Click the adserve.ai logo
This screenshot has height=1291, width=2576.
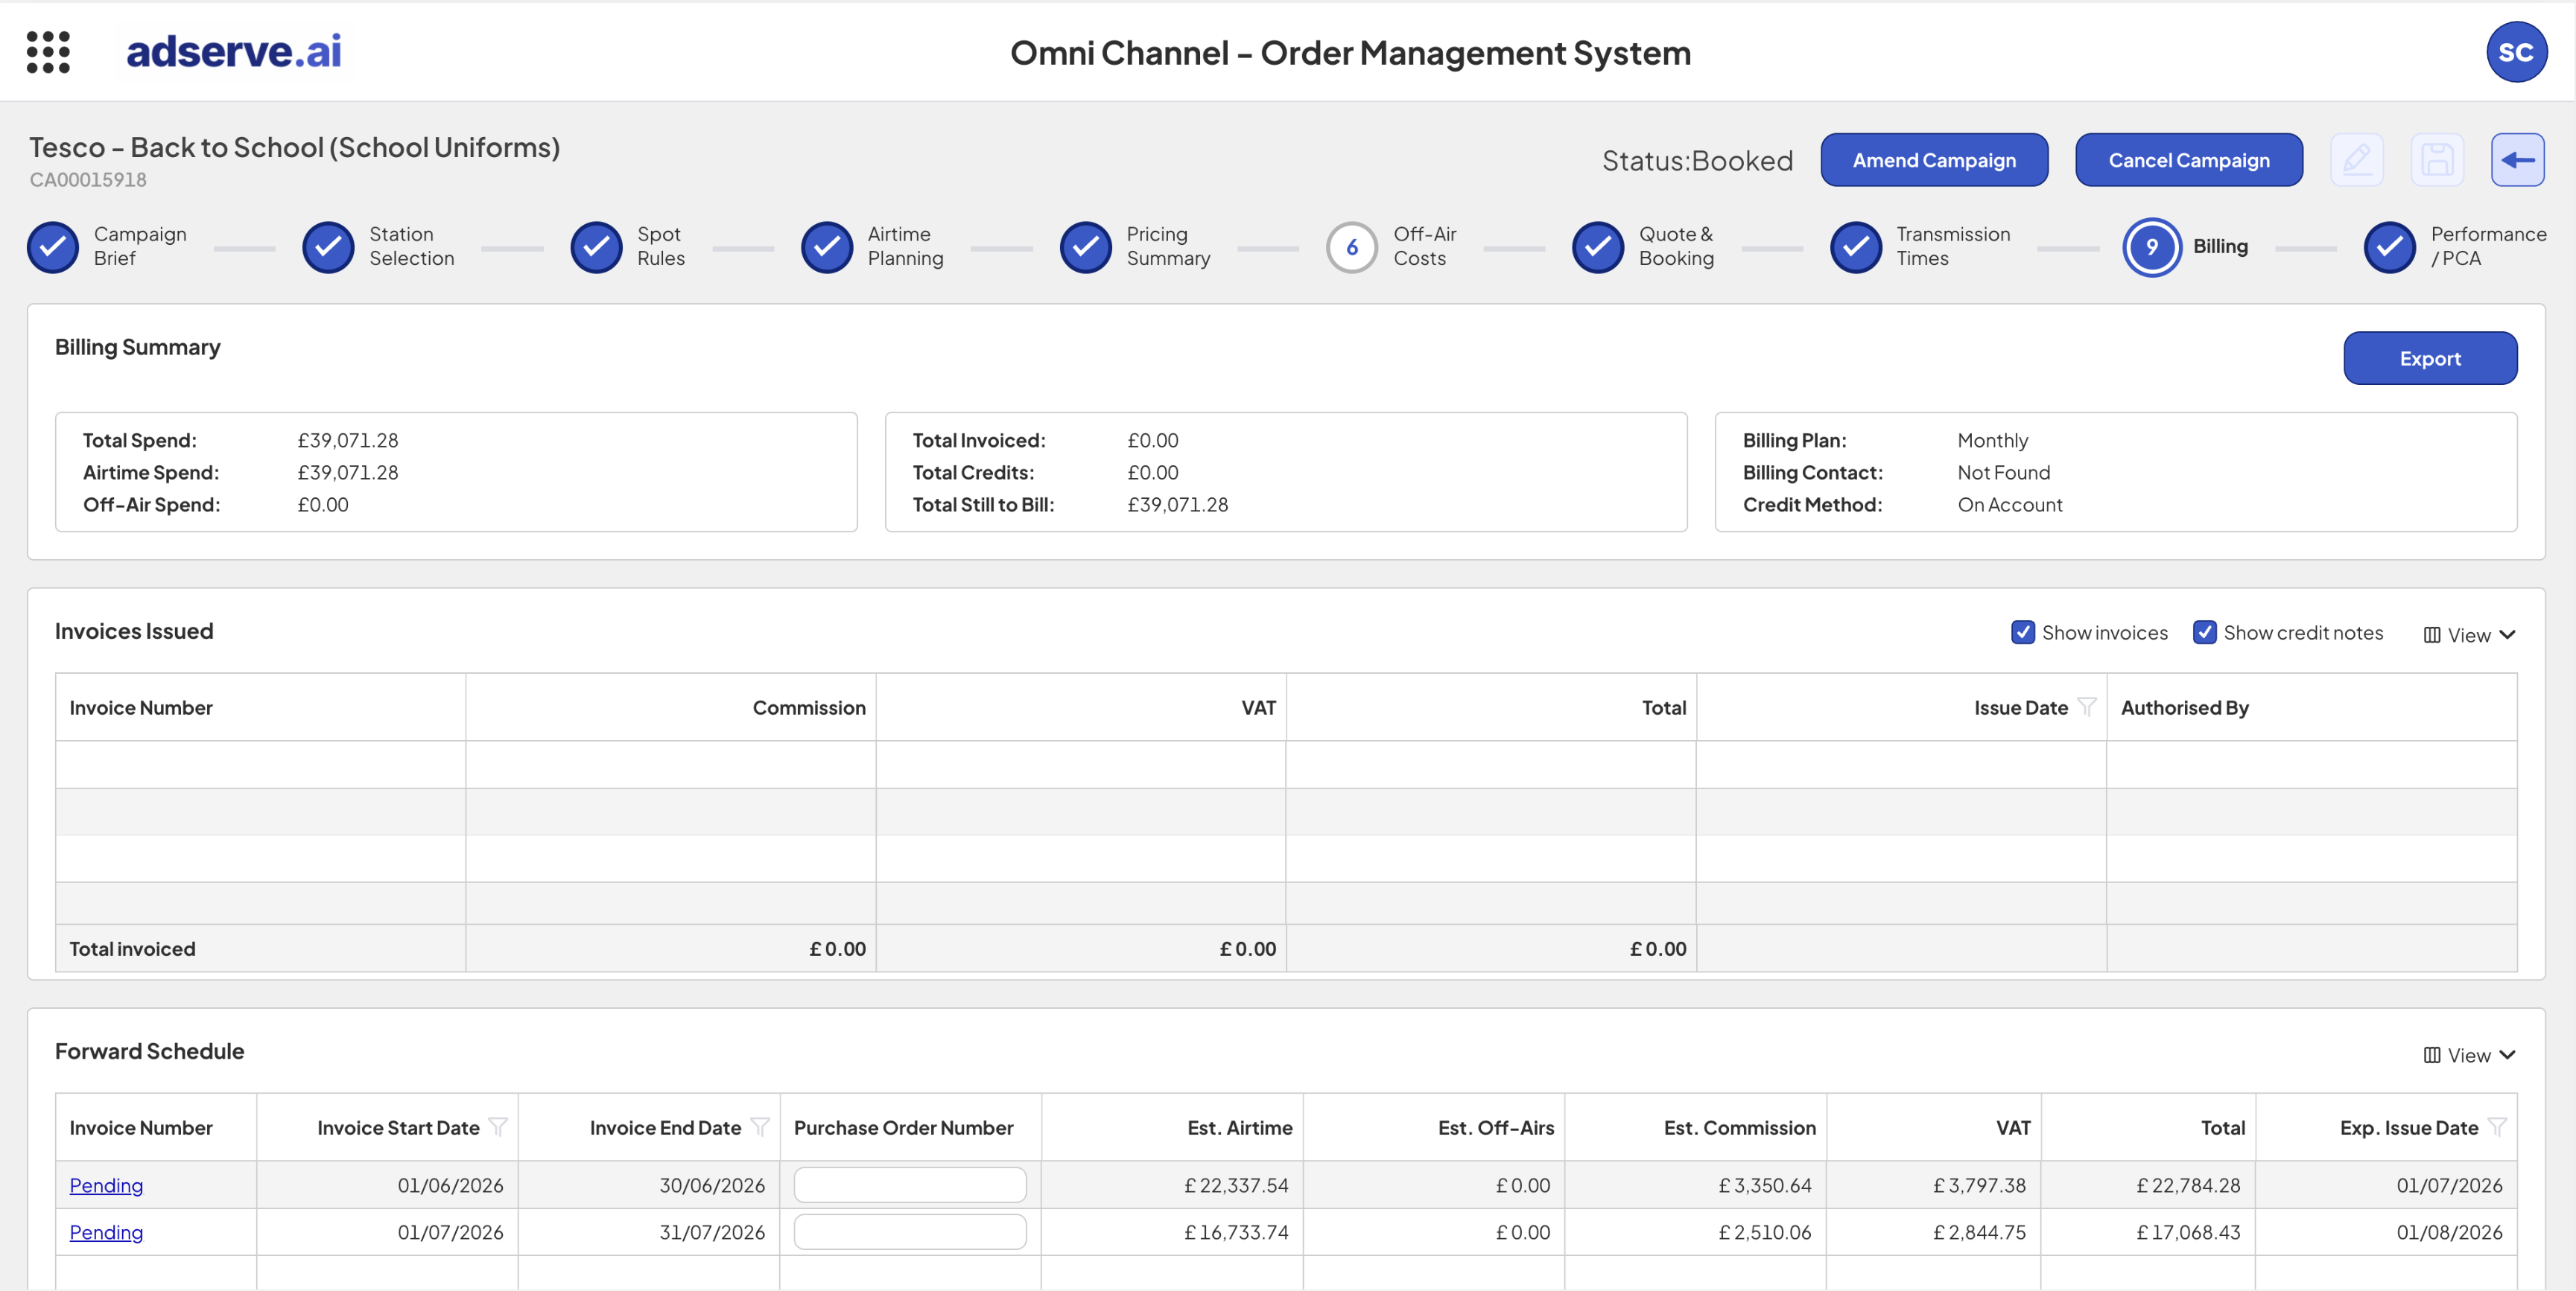tap(234, 51)
